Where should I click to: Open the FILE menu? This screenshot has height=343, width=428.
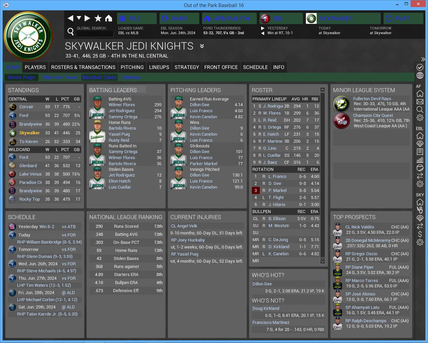(x=137, y=18)
